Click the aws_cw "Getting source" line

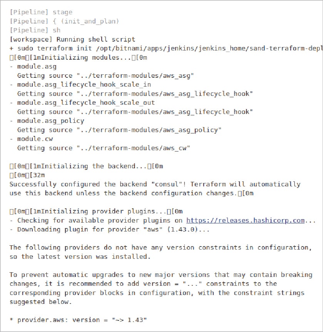pyautogui.click(x=104, y=148)
